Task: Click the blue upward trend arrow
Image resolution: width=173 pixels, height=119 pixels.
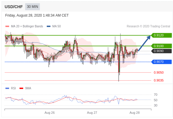Action: coord(144,43)
